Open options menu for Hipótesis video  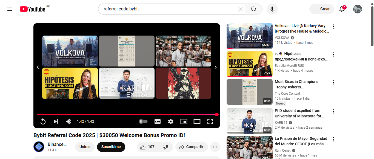[x=333, y=54]
